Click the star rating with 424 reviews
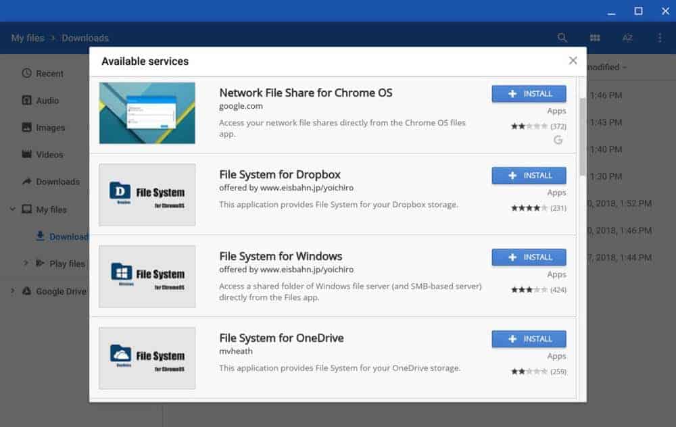The image size is (676, 427). click(x=529, y=290)
